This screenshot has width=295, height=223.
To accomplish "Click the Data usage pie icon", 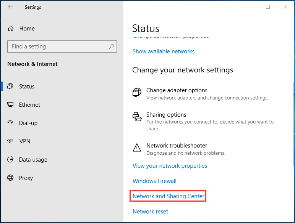I will point(10,160).
